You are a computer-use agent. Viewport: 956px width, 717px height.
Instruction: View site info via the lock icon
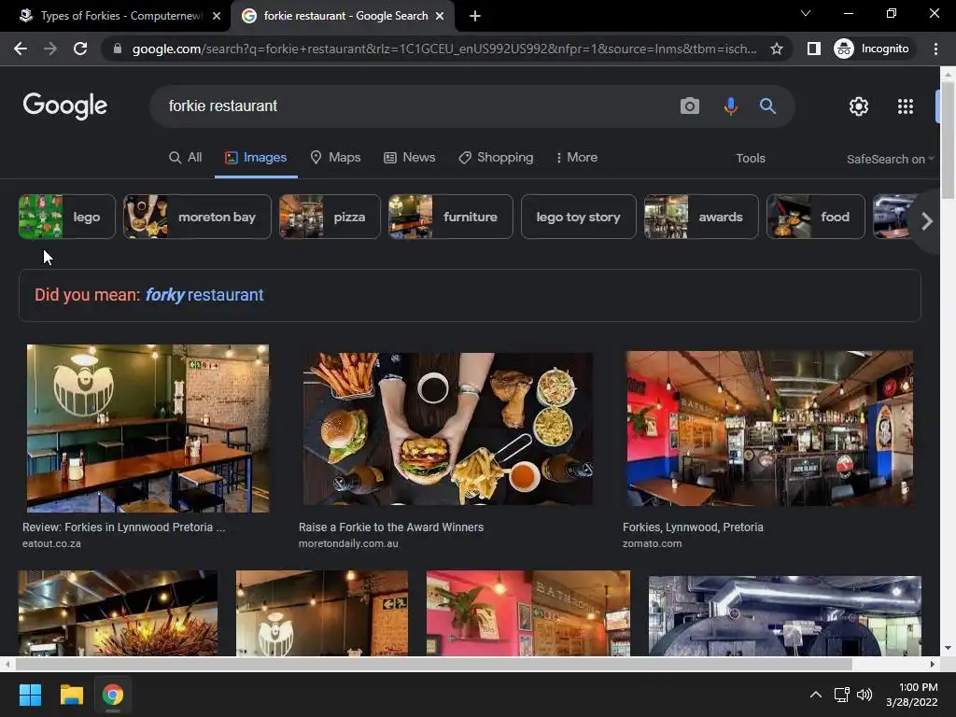pyautogui.click(x=118, y=49)
